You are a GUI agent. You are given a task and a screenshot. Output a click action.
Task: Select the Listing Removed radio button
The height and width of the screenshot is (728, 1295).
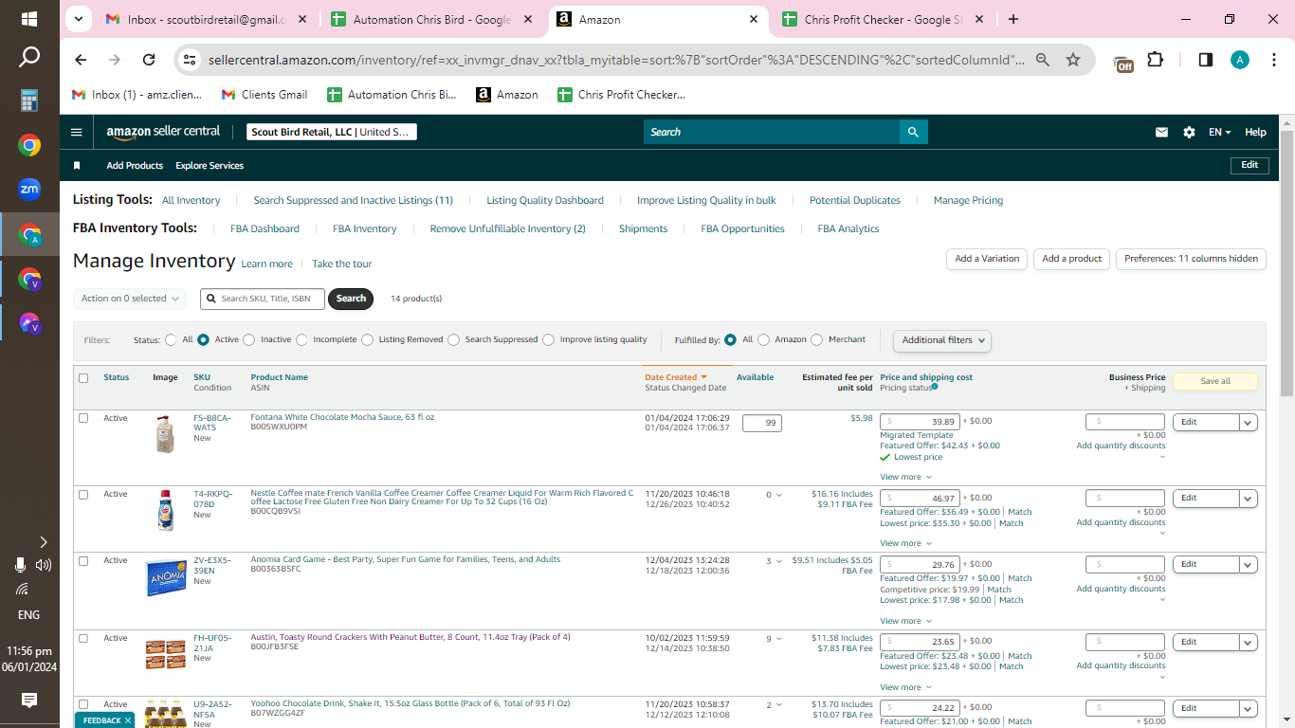tap(367, 339)
